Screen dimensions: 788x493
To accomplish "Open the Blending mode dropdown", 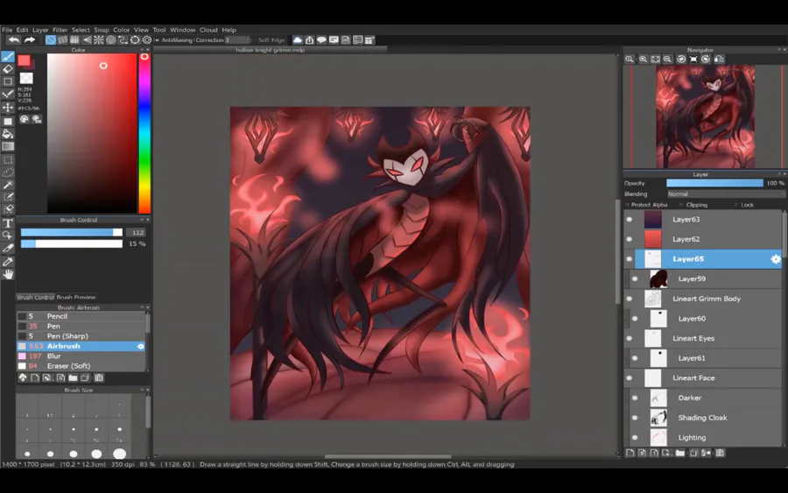I will pyautogui.click(x=725, y=194).
